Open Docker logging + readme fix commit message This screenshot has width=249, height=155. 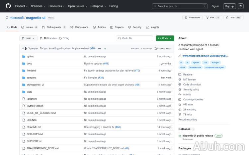(99, 127)
